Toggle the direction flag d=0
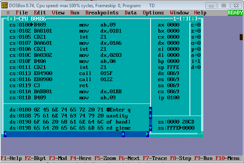 (196, 67)
